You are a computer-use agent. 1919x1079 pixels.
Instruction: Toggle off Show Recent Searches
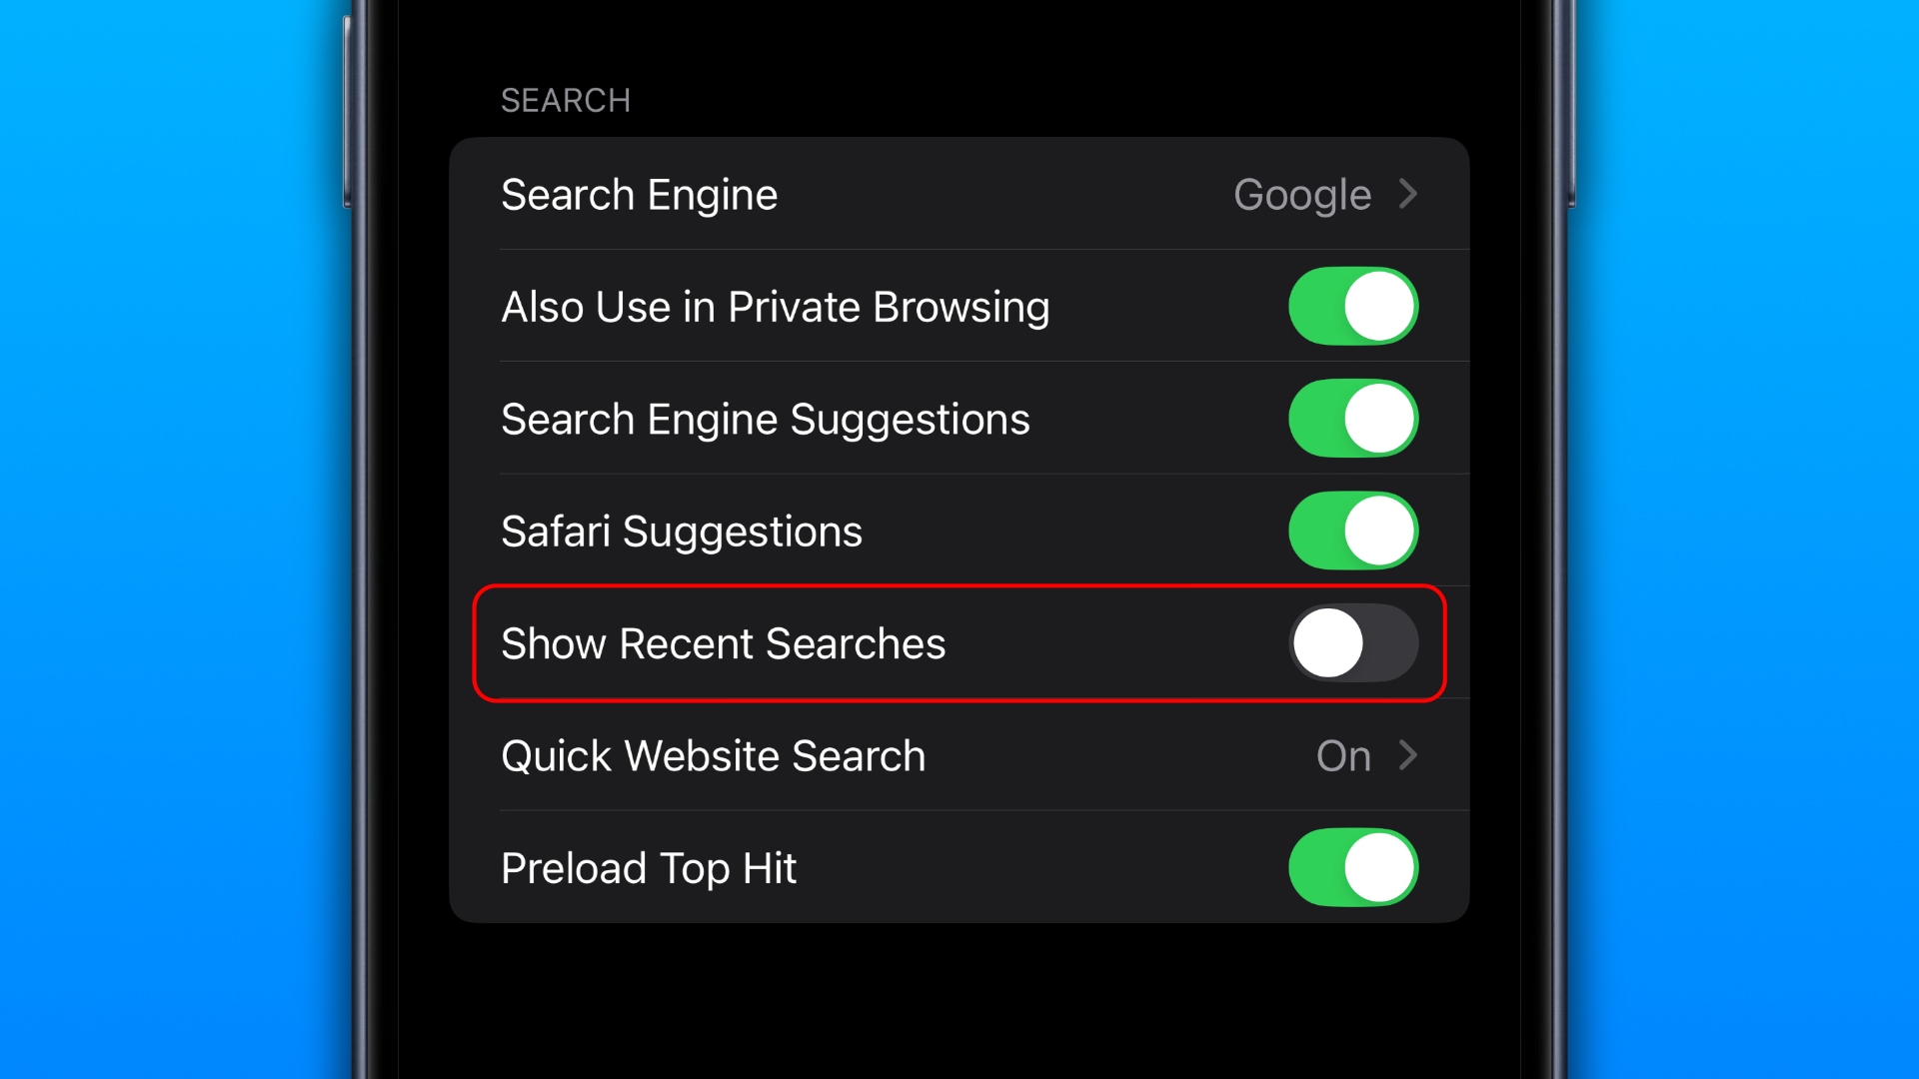1351,643
